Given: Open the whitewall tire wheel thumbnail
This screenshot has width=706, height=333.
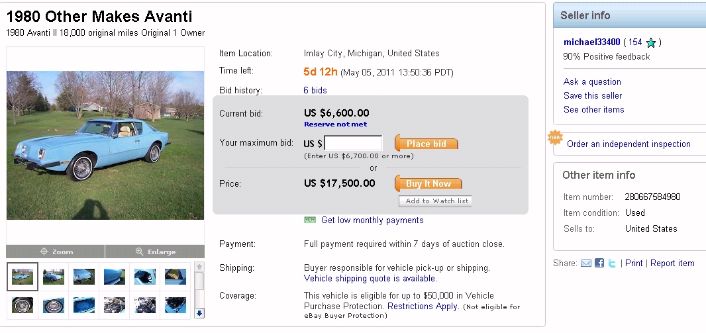Looking at the screenshot, I should 22,305.
